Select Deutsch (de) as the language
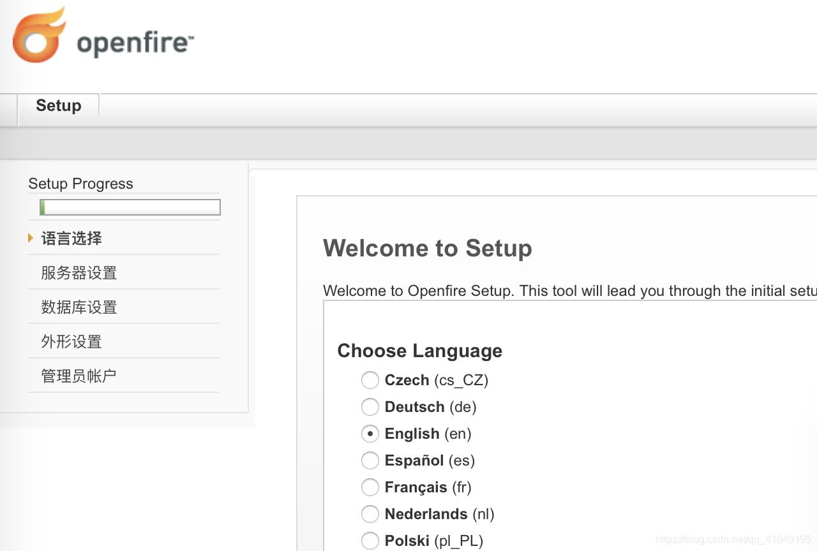 [370, 407]
